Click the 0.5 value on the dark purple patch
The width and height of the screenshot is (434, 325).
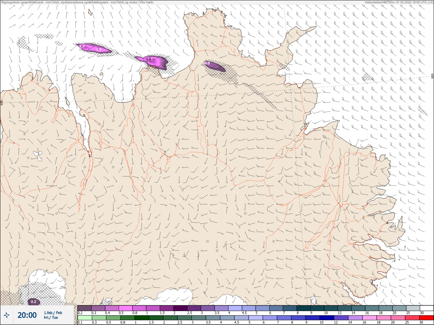[207, 63]
